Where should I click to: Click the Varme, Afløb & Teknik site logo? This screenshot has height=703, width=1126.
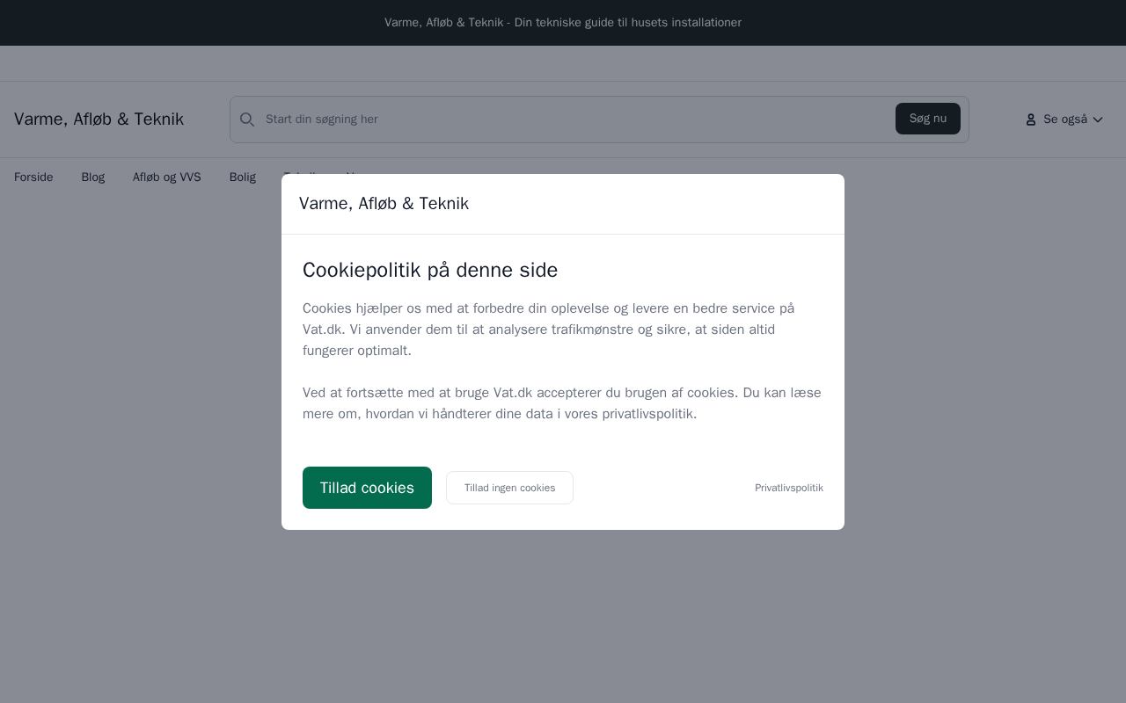(99, 120)
